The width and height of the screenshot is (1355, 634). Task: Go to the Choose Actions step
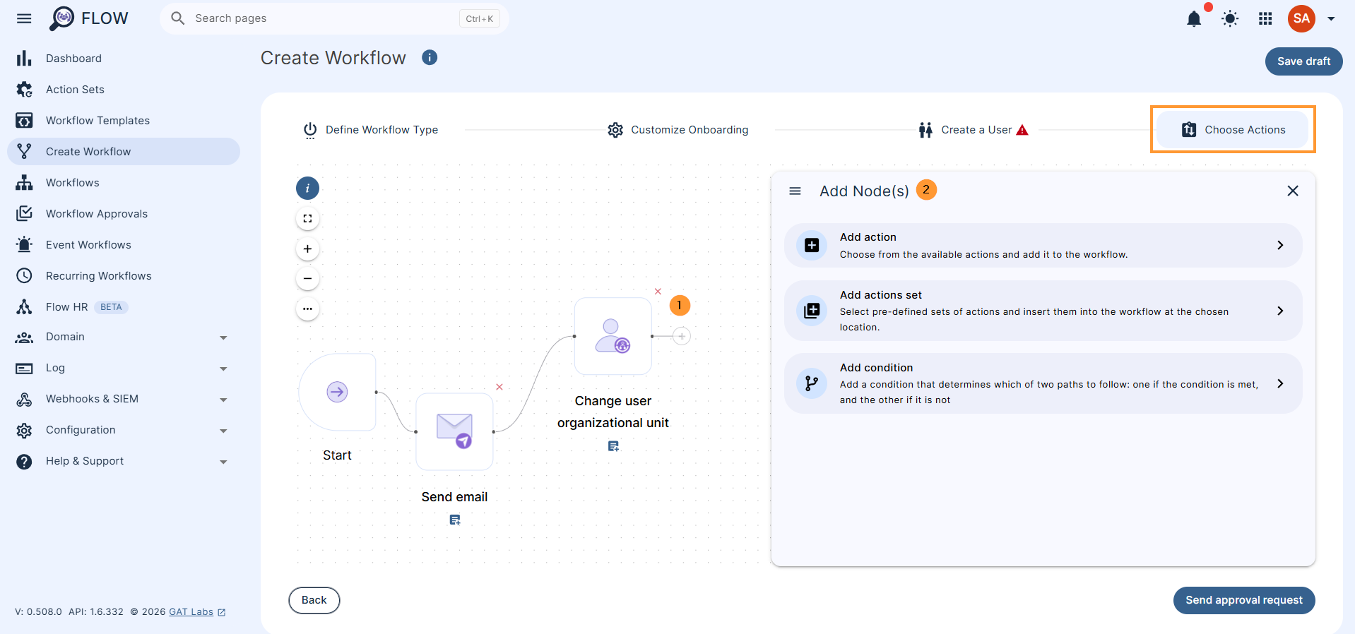tap(1233, 130)
